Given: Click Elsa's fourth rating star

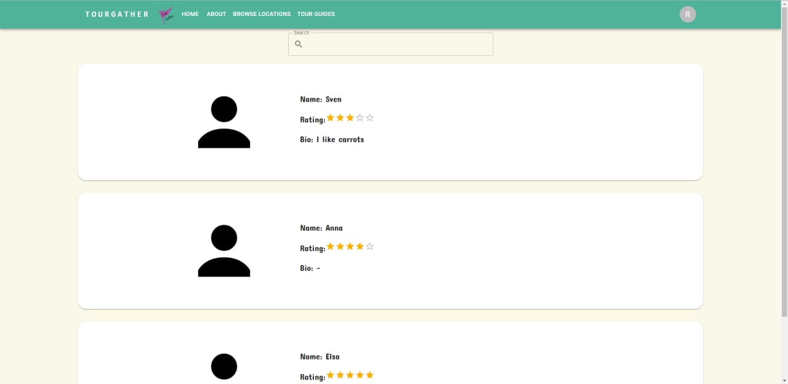Looking at the screenshot, I should (x=360, y=375).
